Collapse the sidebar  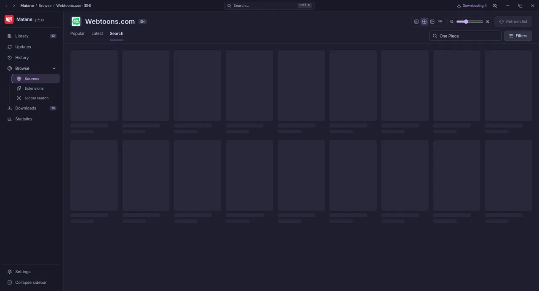pos(32,283)
